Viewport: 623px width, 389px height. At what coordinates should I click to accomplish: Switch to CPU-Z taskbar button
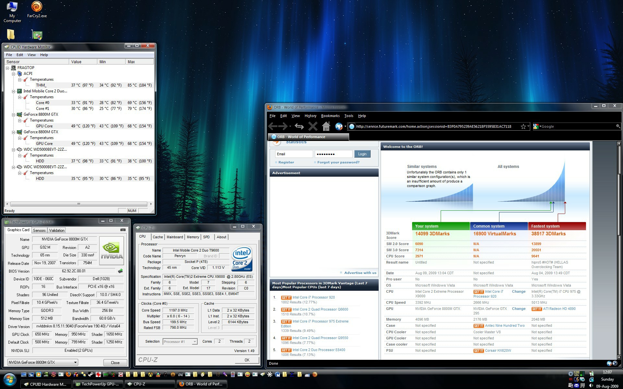(149, 384)
